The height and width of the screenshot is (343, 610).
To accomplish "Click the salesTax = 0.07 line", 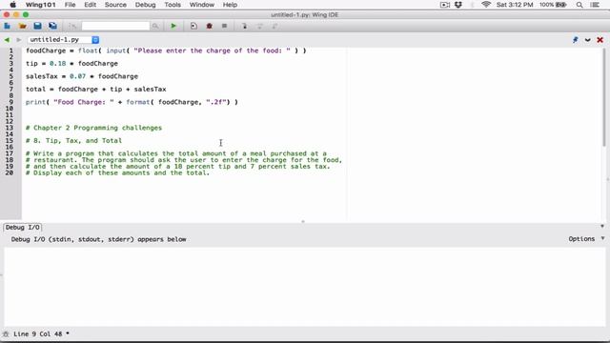I will [x=82, y=76].
